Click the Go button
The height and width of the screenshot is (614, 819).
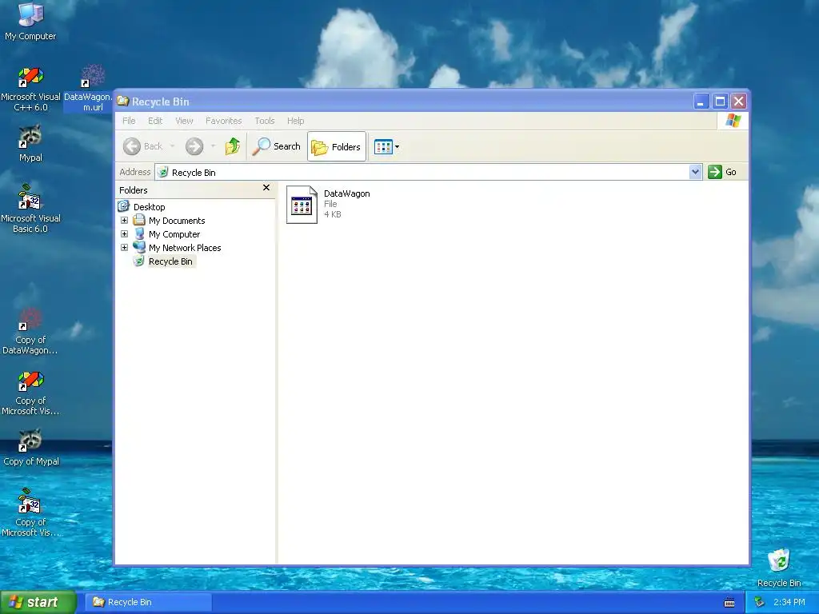coord(722,172)
